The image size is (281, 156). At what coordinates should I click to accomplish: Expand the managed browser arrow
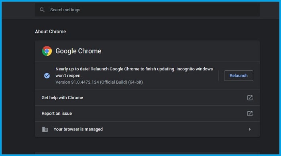pos(250,129)
